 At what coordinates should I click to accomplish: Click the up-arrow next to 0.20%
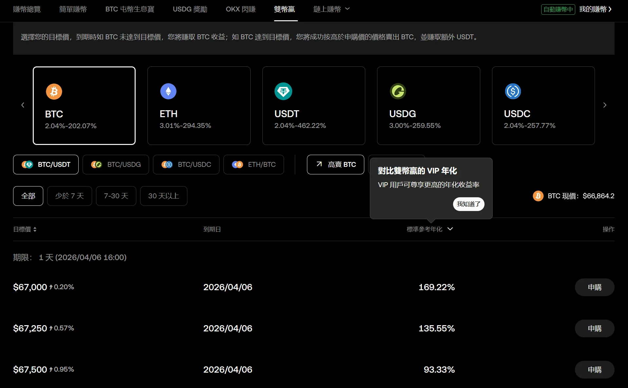51,287
